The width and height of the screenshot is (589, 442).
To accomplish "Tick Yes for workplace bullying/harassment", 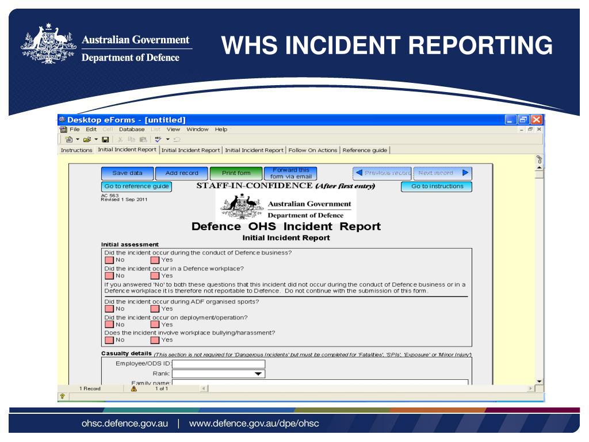I will pos(155,340).
